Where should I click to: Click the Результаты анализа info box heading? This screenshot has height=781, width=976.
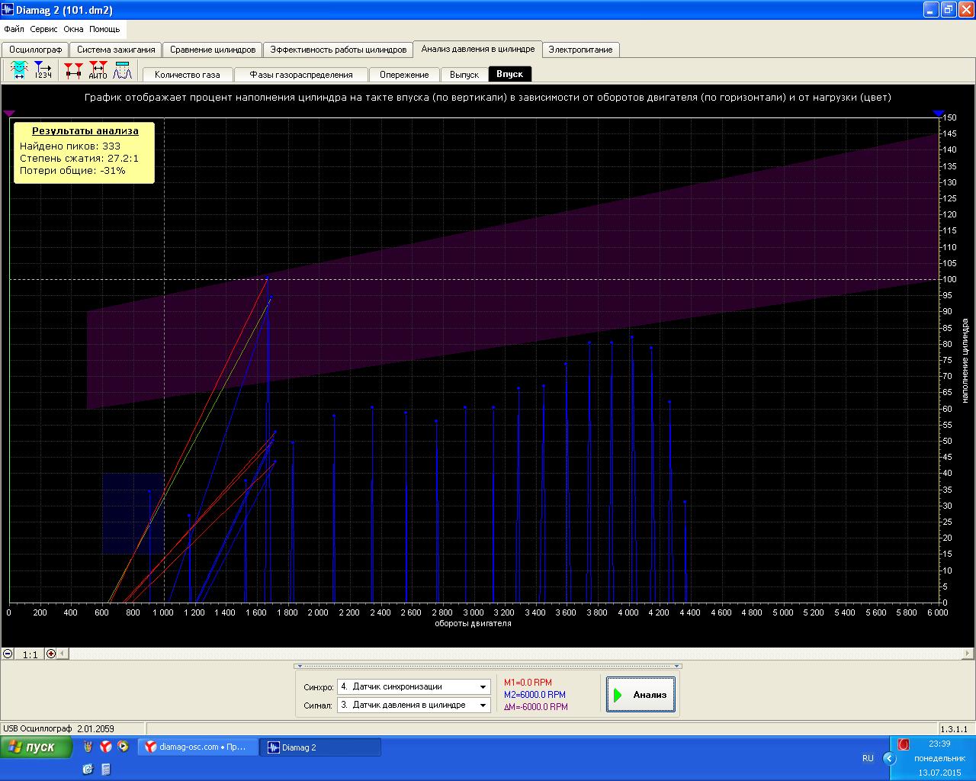(x=85, y=131)
